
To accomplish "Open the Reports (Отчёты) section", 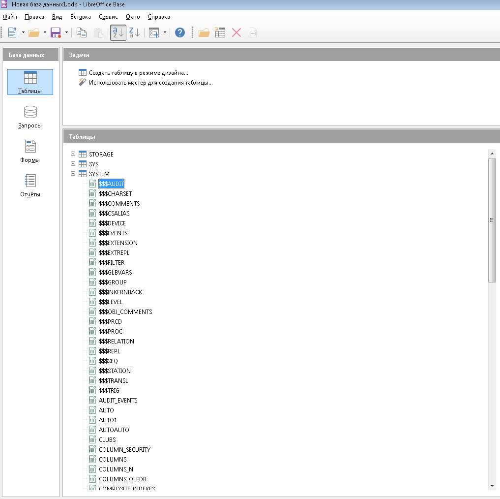I will pyautogui.click(x=30, y=186).
